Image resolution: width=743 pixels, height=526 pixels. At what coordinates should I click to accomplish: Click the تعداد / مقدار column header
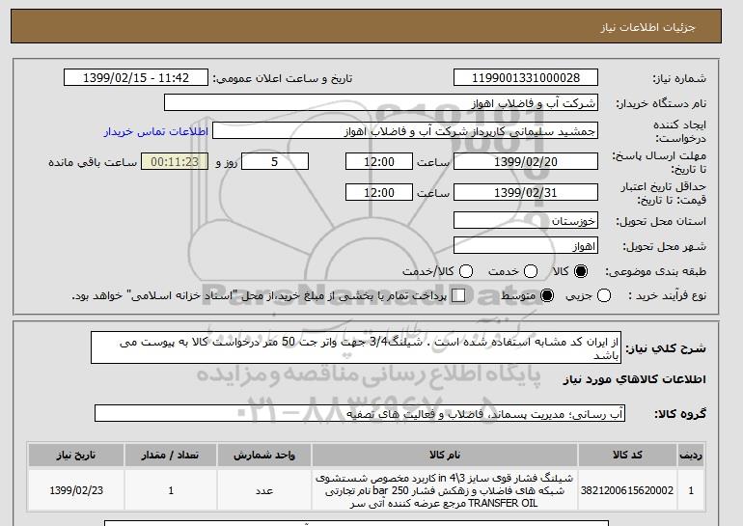(x=171, y=455)
